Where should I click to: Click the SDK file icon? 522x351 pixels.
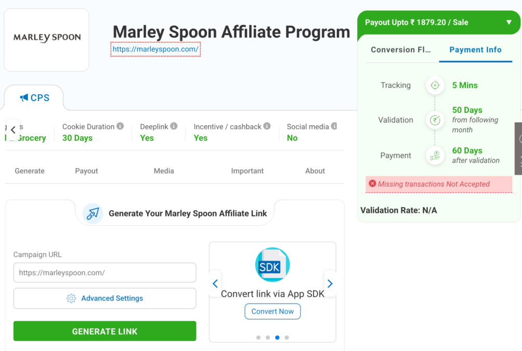[272, 265]
